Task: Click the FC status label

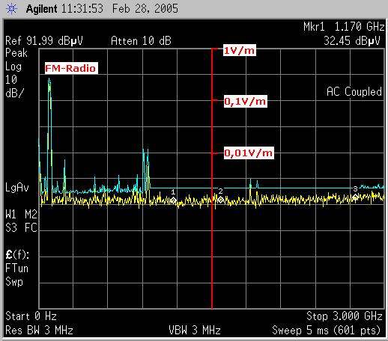Action: pos(31,228)
